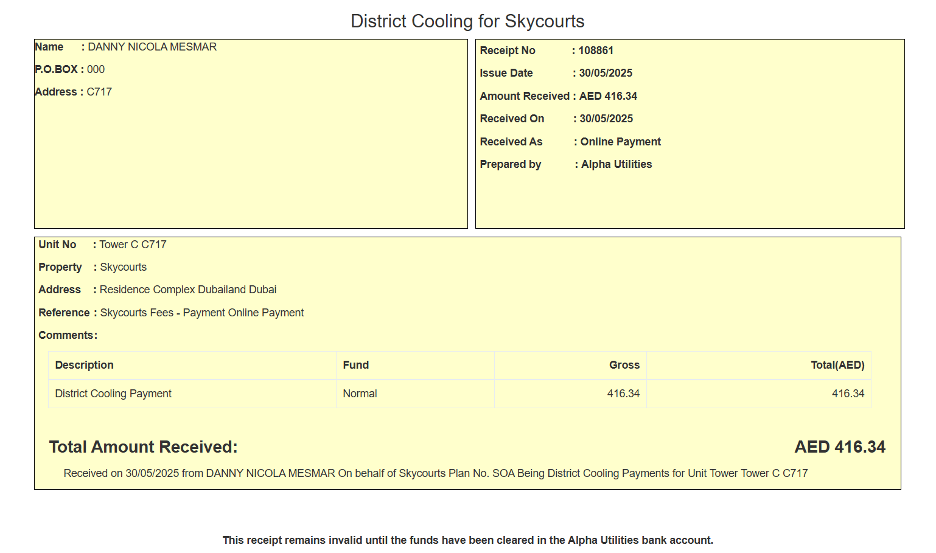Click the Alpha Utilities preparer name
This screenshot has height=553, width=936.
616,164
